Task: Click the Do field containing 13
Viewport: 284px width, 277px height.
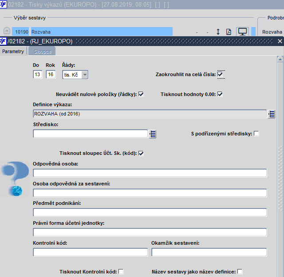Action: pos(37,74)
